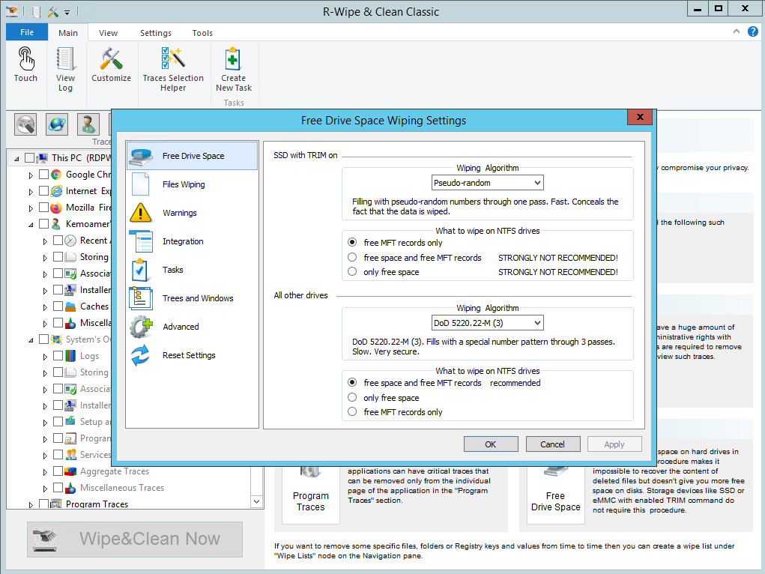Select other drives 'free MFT records only'
Viewport: 765px width, 574px height.
(x=352, y=412)
